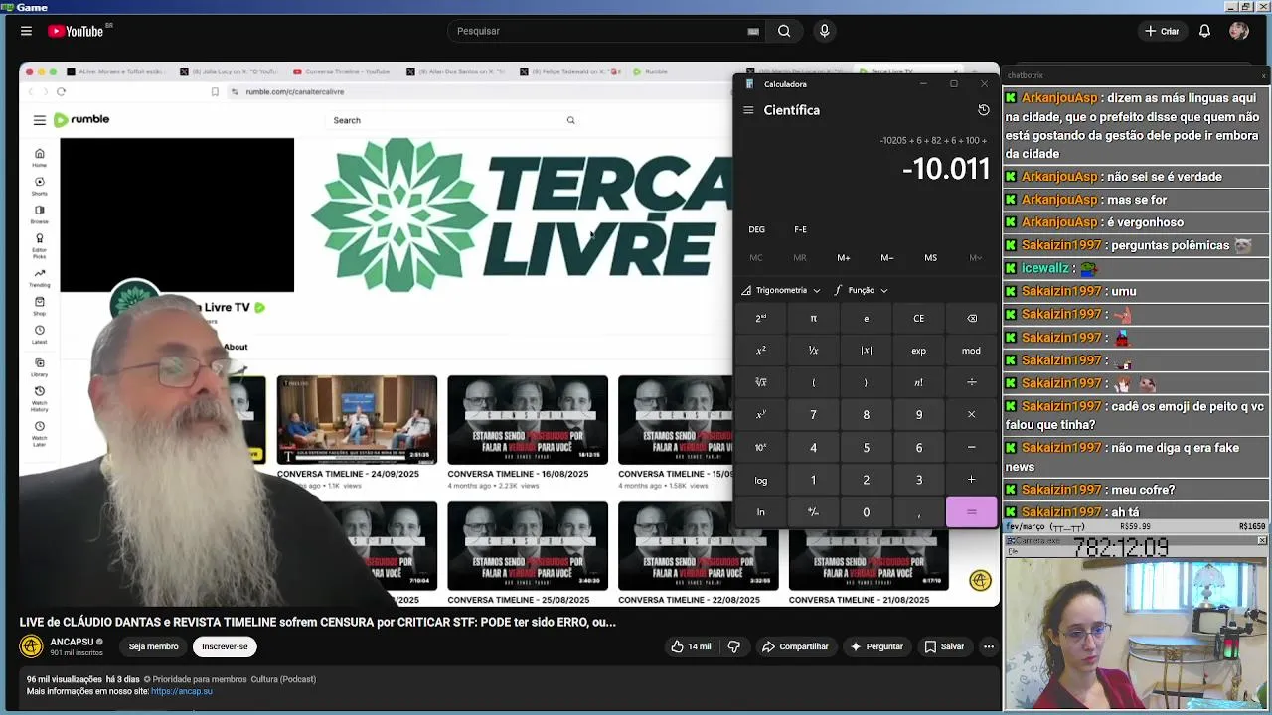Click the Rumble logo in browser page
Viewport: 1272px width, 715px height.
[x=81, y=119]
